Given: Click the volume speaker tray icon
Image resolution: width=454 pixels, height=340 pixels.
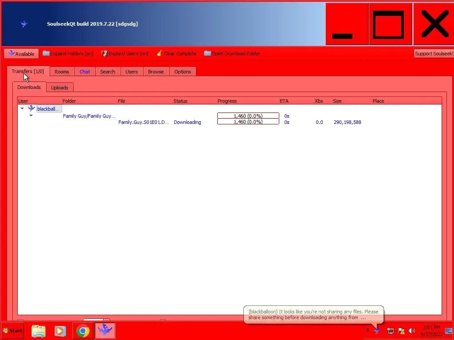Looking at the screenshot, I should point(412,331).
